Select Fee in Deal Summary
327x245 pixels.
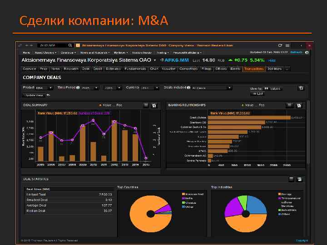click(119, 105)
